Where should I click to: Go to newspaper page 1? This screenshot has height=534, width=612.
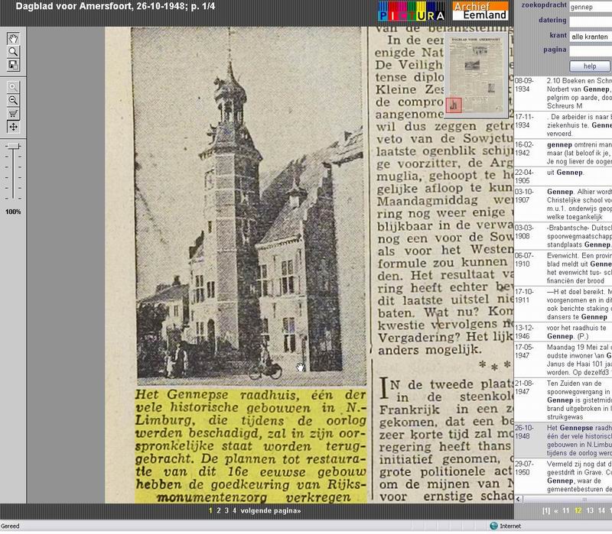(x=211, y=510)
